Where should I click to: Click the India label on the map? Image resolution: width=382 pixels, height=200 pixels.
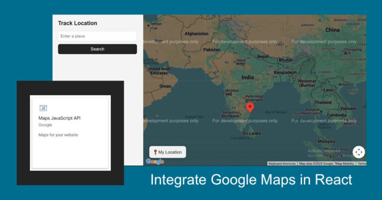point(247,78)
